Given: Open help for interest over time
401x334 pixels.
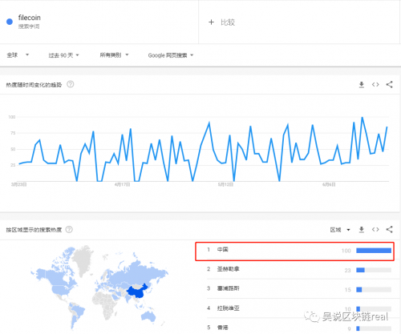Looking at the screenshot, I should [x=71, y=84].
